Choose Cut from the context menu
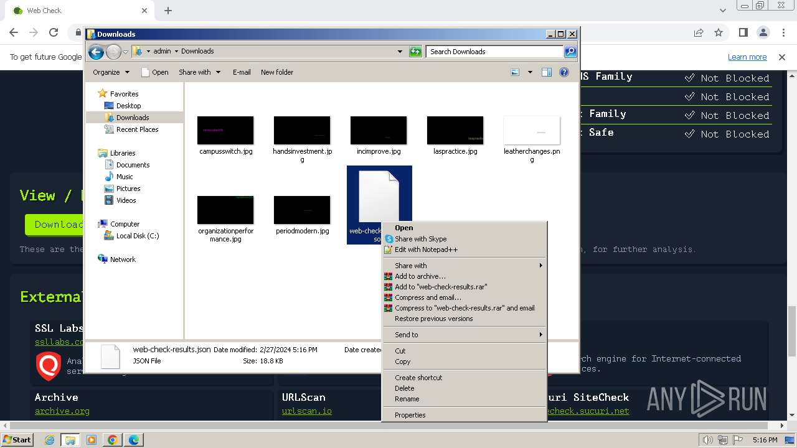The height and width of the screenshot is (448, 797). click(464, 351)
